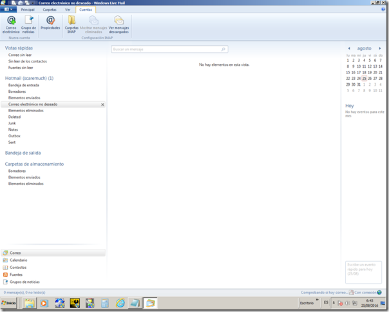Select day 31 in the calendar
The width and height of the screenshot is (389, 312).
[x=359, y=84]
